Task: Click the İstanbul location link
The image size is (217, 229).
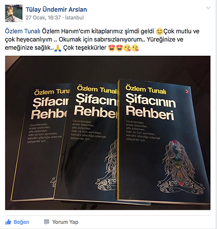Action: tap(74, 18)
